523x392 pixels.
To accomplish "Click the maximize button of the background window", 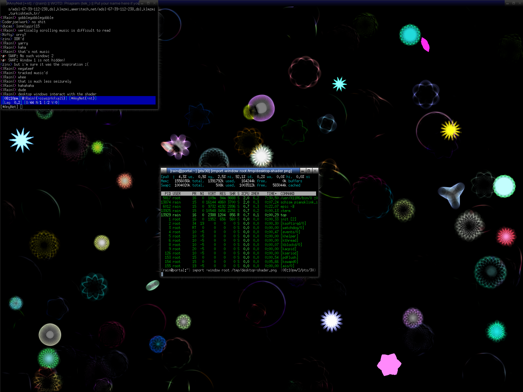I will [x=514, y=3].
